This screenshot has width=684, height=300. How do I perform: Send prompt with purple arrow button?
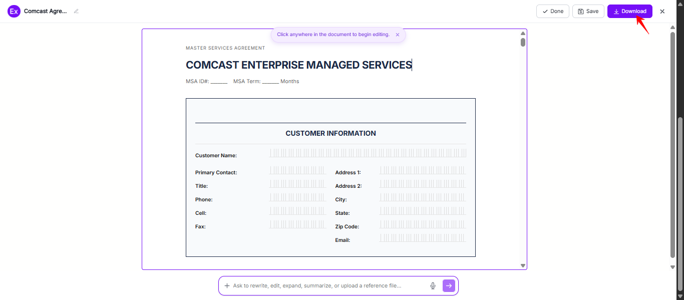pos(449,285)
